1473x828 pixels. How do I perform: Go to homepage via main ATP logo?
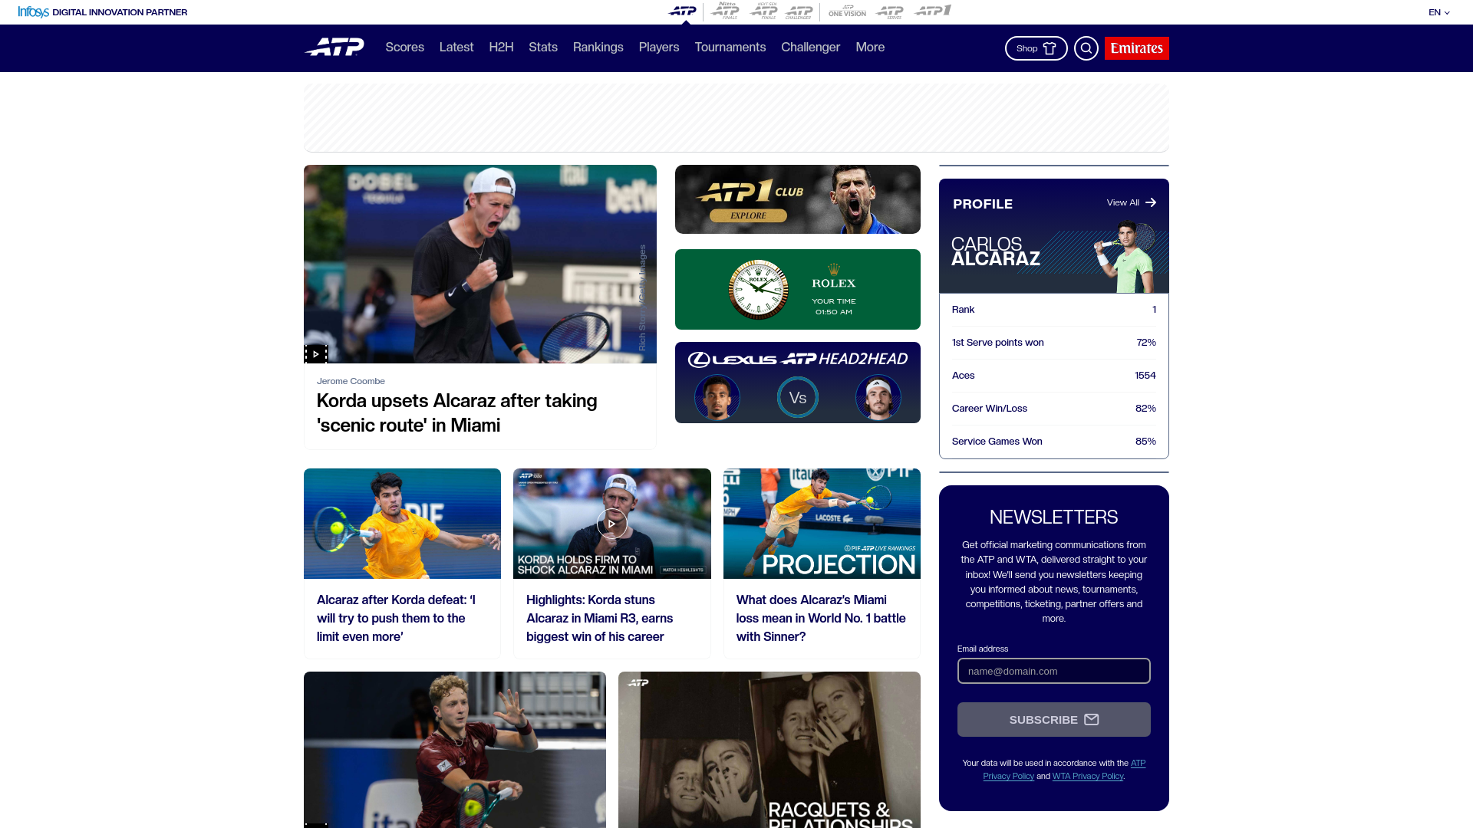point(334,47)
